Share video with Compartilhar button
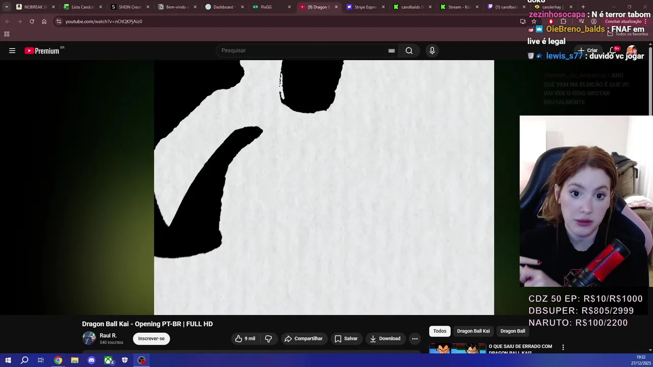 coord(304,338)
